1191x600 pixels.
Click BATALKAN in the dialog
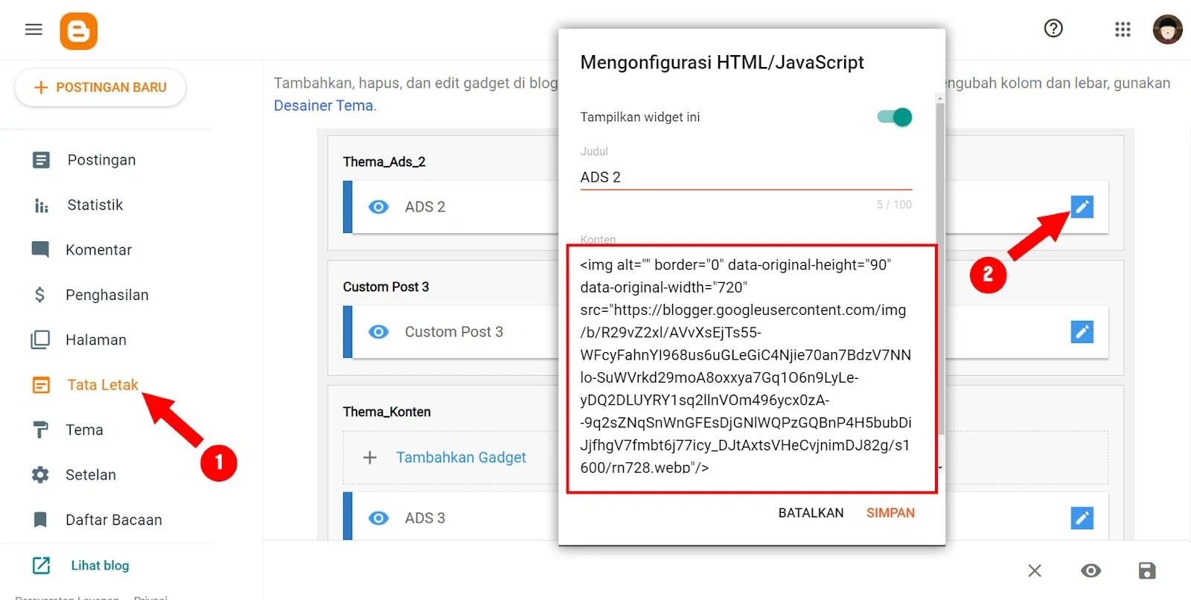pyautogui.click(x=811, y=513)
